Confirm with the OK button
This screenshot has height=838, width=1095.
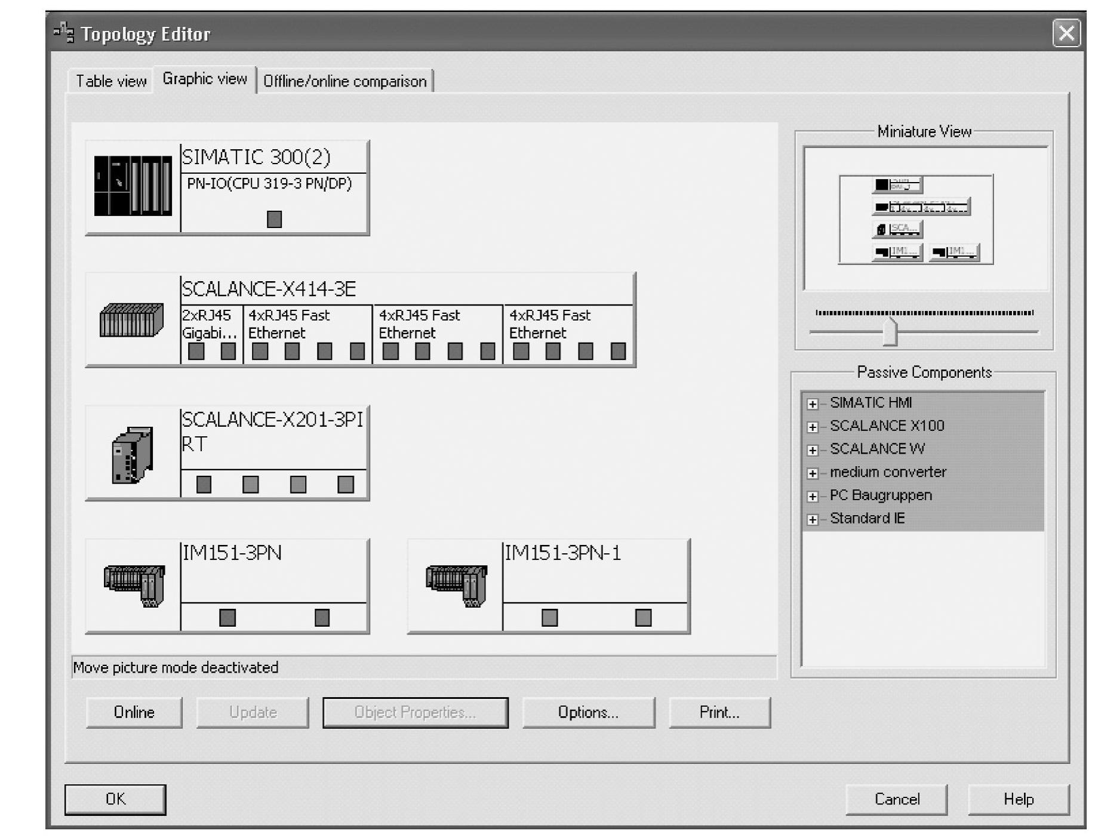point(115,799)
